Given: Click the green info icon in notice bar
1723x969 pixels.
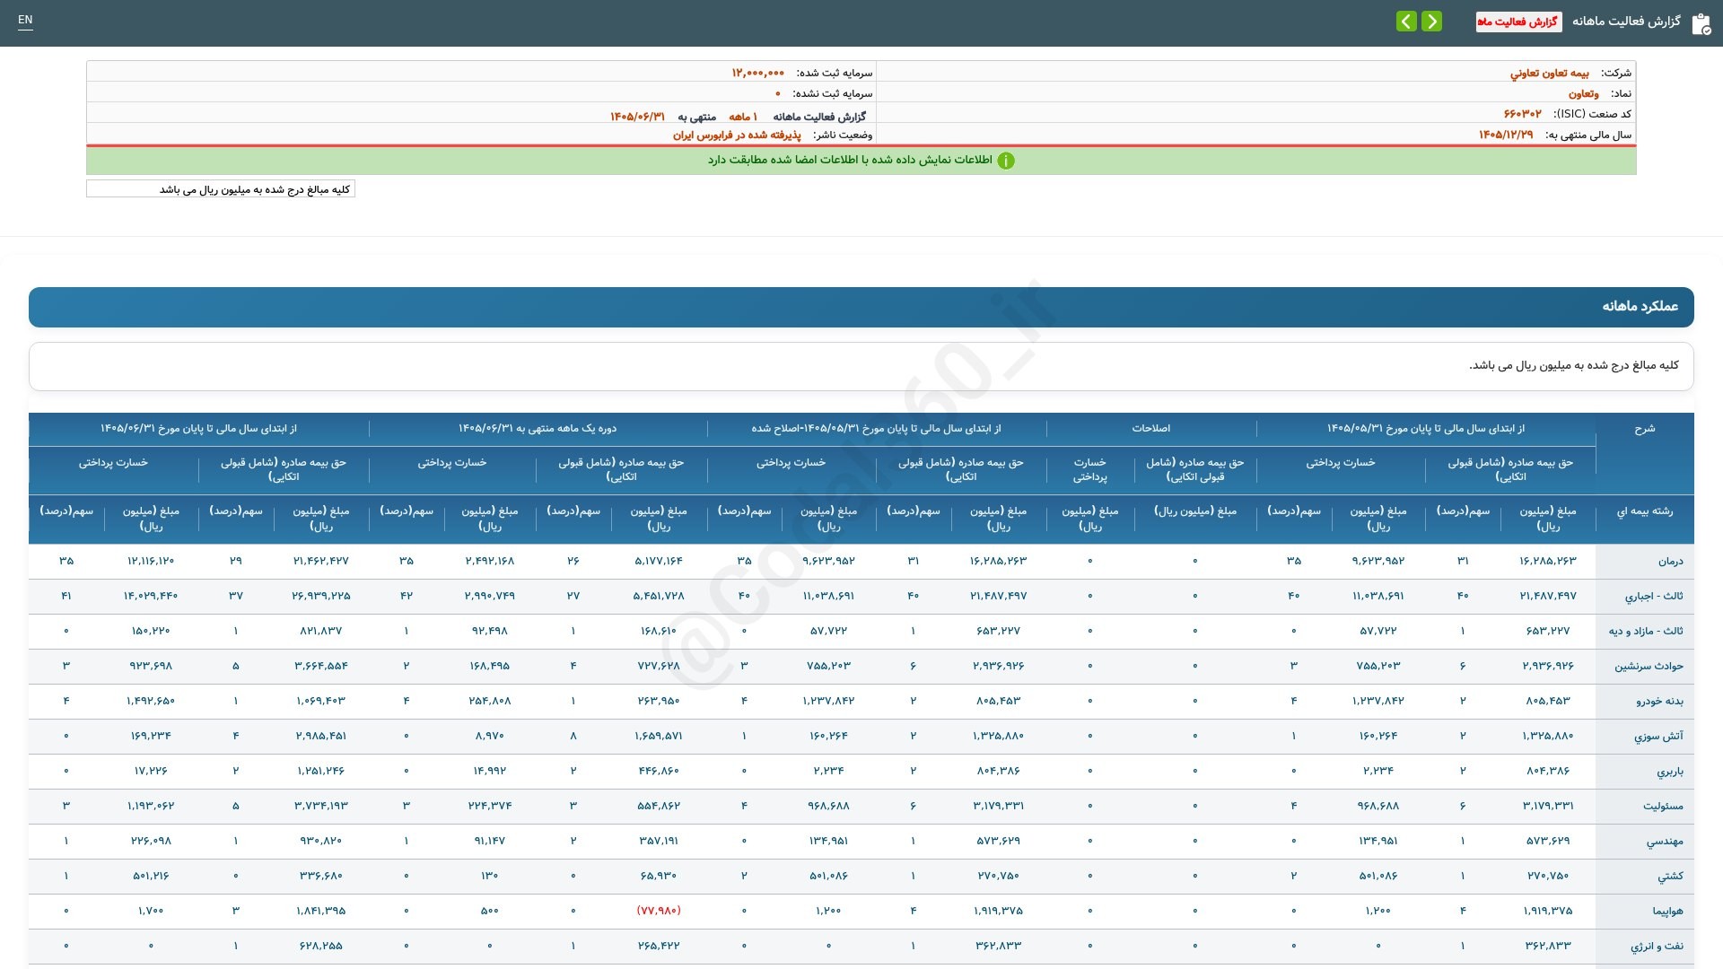Looking at the screenshot, I should coord(1006,161).
